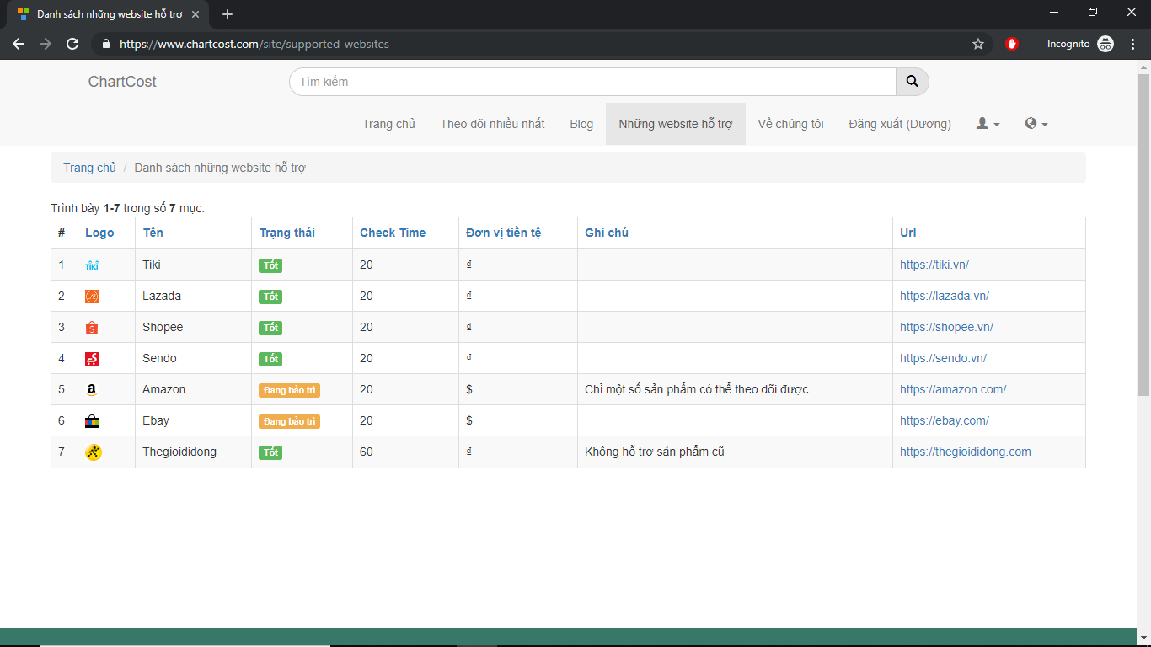Click the Incognito profile icon

point(1105,44)
